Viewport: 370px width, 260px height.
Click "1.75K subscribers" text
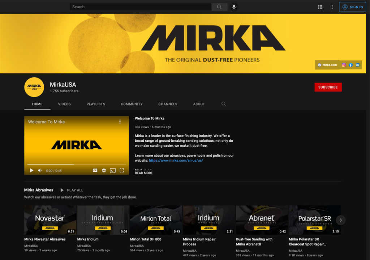[x=64, y=91]
